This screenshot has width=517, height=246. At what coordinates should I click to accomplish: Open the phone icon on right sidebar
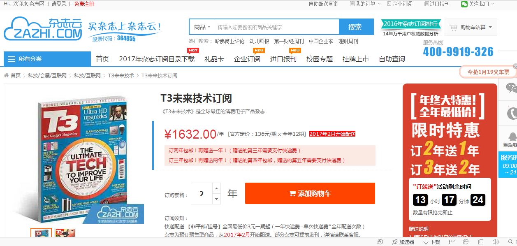click(x=512, y=113)
